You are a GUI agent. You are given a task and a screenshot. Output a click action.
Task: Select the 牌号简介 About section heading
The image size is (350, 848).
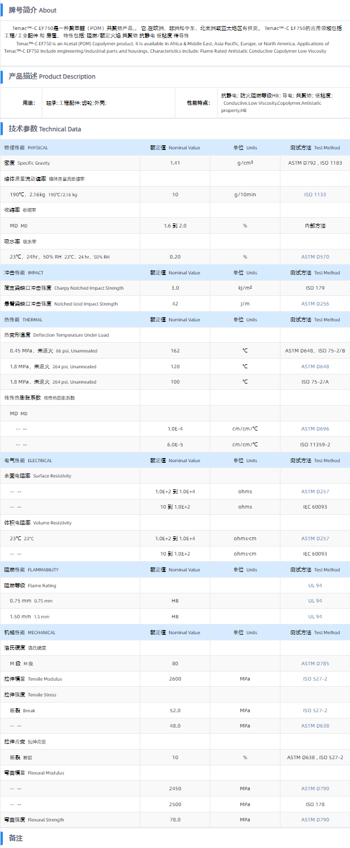[32, 10]
